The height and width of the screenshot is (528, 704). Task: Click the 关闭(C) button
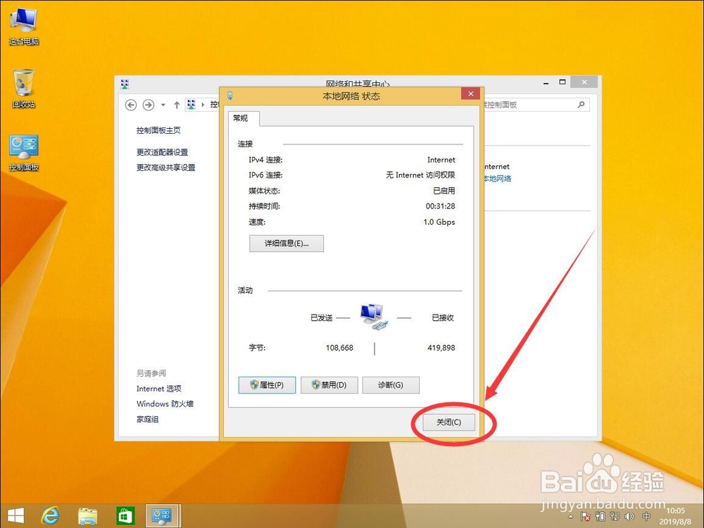pos(448,422)
